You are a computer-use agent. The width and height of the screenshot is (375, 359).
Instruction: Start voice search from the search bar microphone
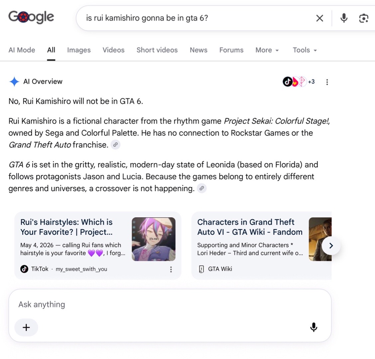pyautogui.click(x=344, y=18)
